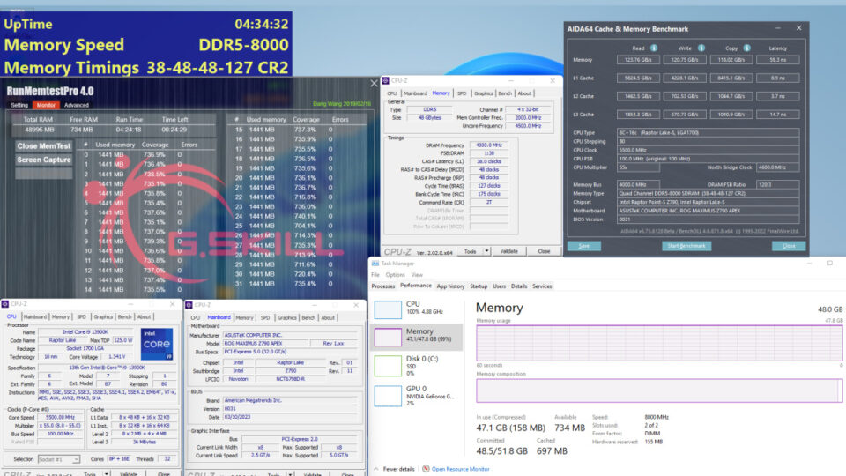Image resolution: width=846 pixels, height=476 pixels.
Task: Open the App history tab in Task Manager
Action: [x=450, y=286]
